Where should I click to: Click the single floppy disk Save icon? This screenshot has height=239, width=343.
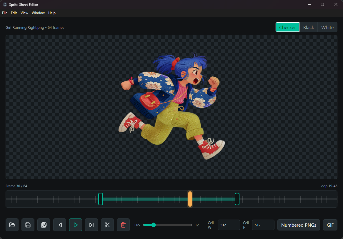(28, 225)
